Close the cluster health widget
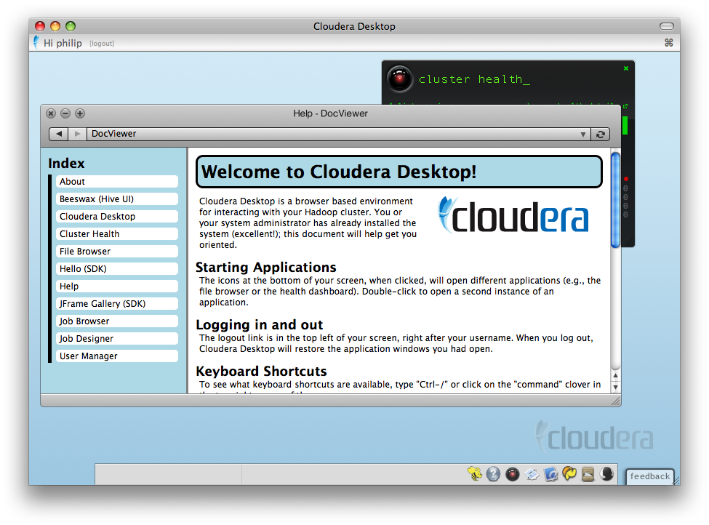 click(x=625, y=68)
